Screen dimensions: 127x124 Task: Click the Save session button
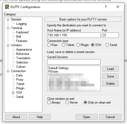pyautogui.click(x=110, y=76)
